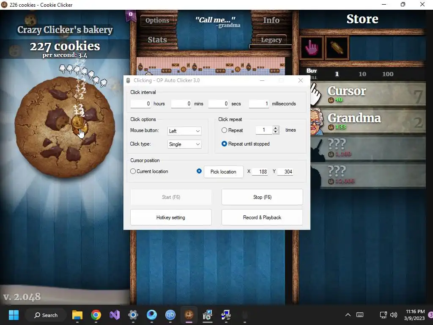Set bulk buy amount to 100
Screen dimensions: 433x325
(388, 74)
